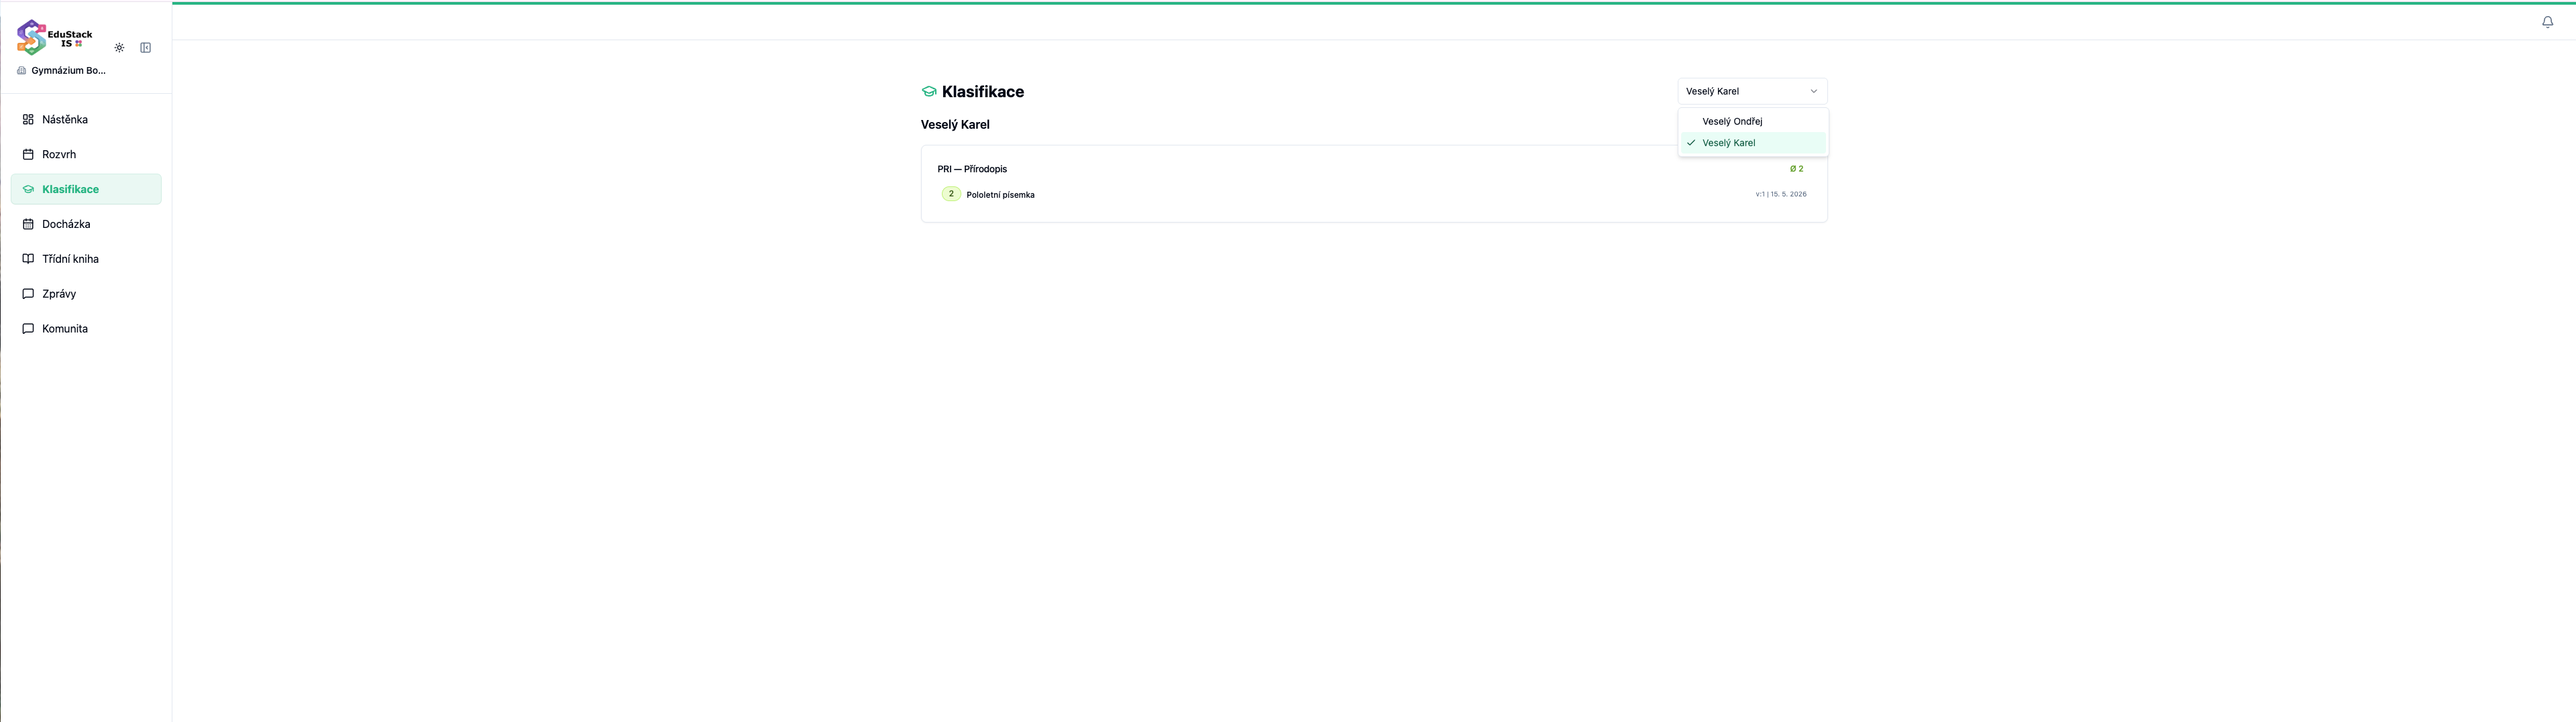This screenshot has width=2576, height=722.
Task: Collapse the sidebar panel icon
Action: pyautogui.click(x=146, y=48)
